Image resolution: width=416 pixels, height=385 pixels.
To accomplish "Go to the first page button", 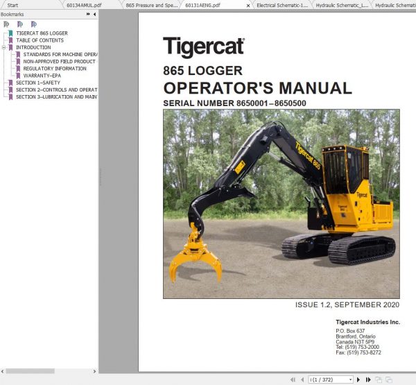I will 293,379.
